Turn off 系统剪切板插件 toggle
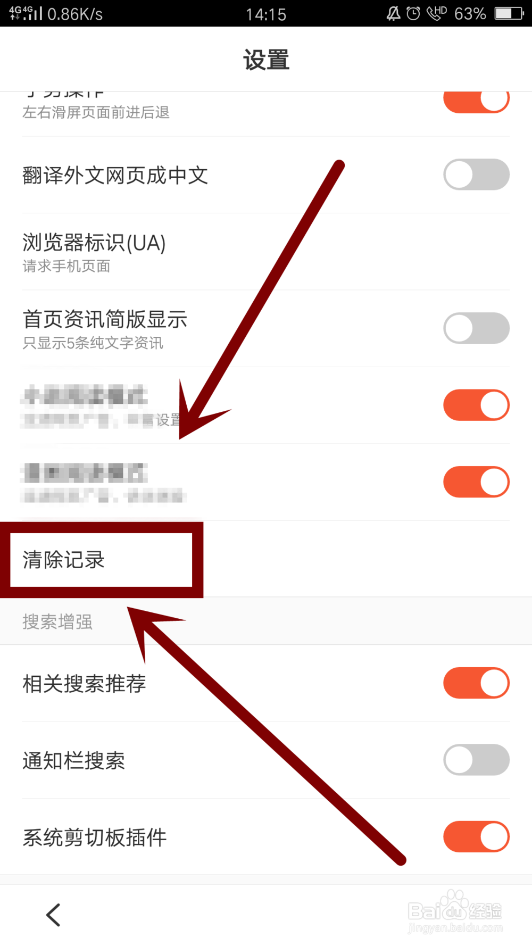 [477, 837]
